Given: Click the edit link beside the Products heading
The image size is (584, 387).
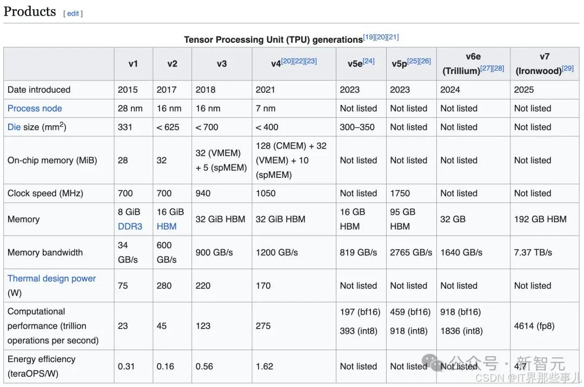Looking at the screenshot, I should click(73, 14).
